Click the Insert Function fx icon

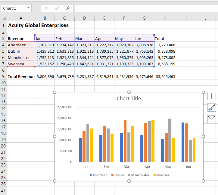(68, 8)
